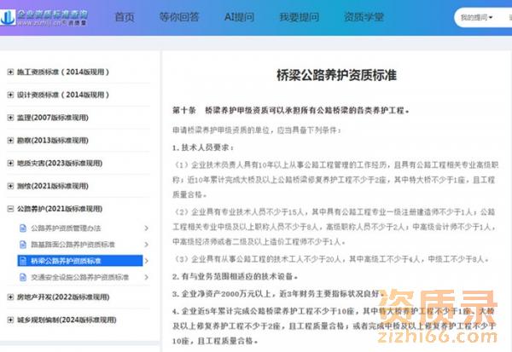Click chevron arrow right of 路基路面公路养护资质标准
This screenshot has width=512, height=352.
tap(146, 245)
